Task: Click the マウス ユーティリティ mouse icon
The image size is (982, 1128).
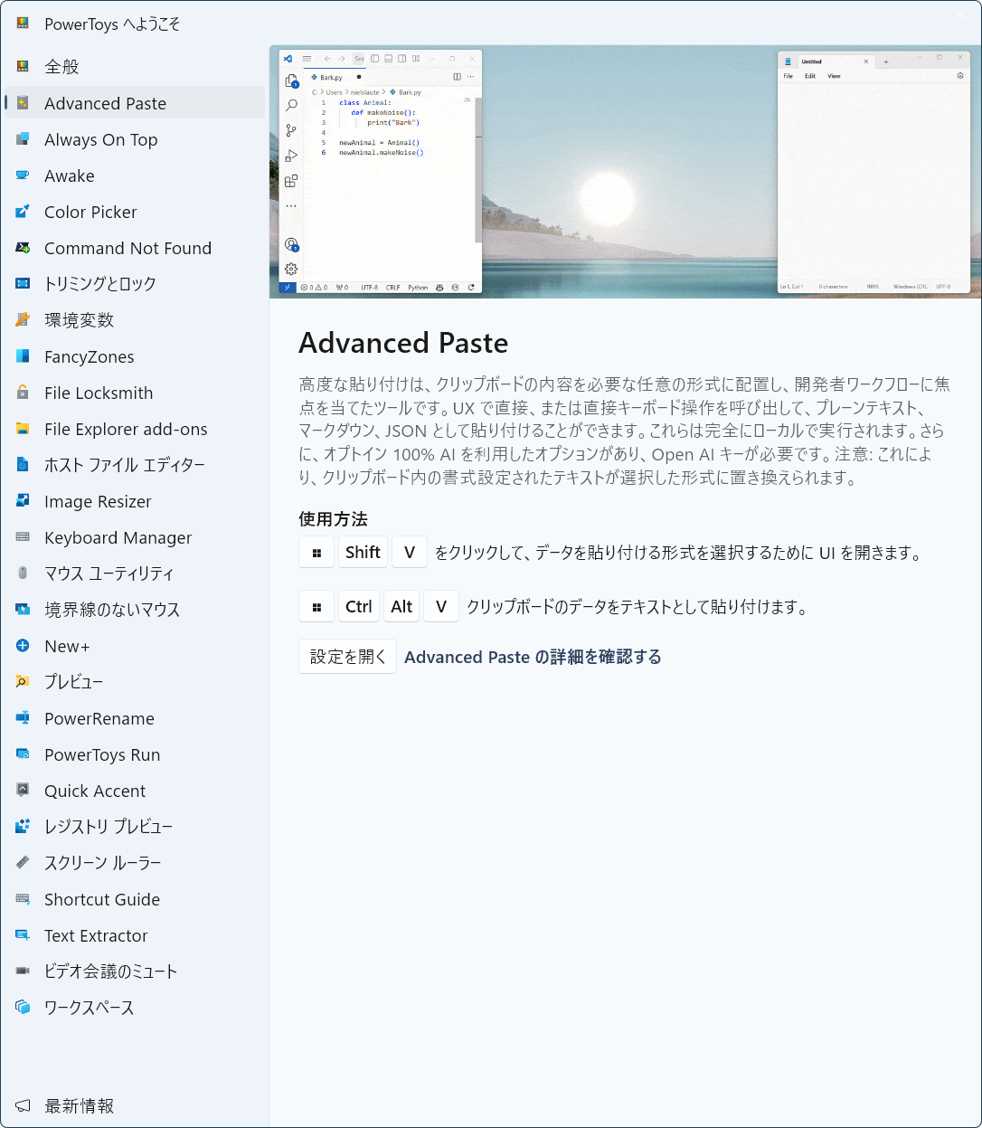Action: pos(23,573)
